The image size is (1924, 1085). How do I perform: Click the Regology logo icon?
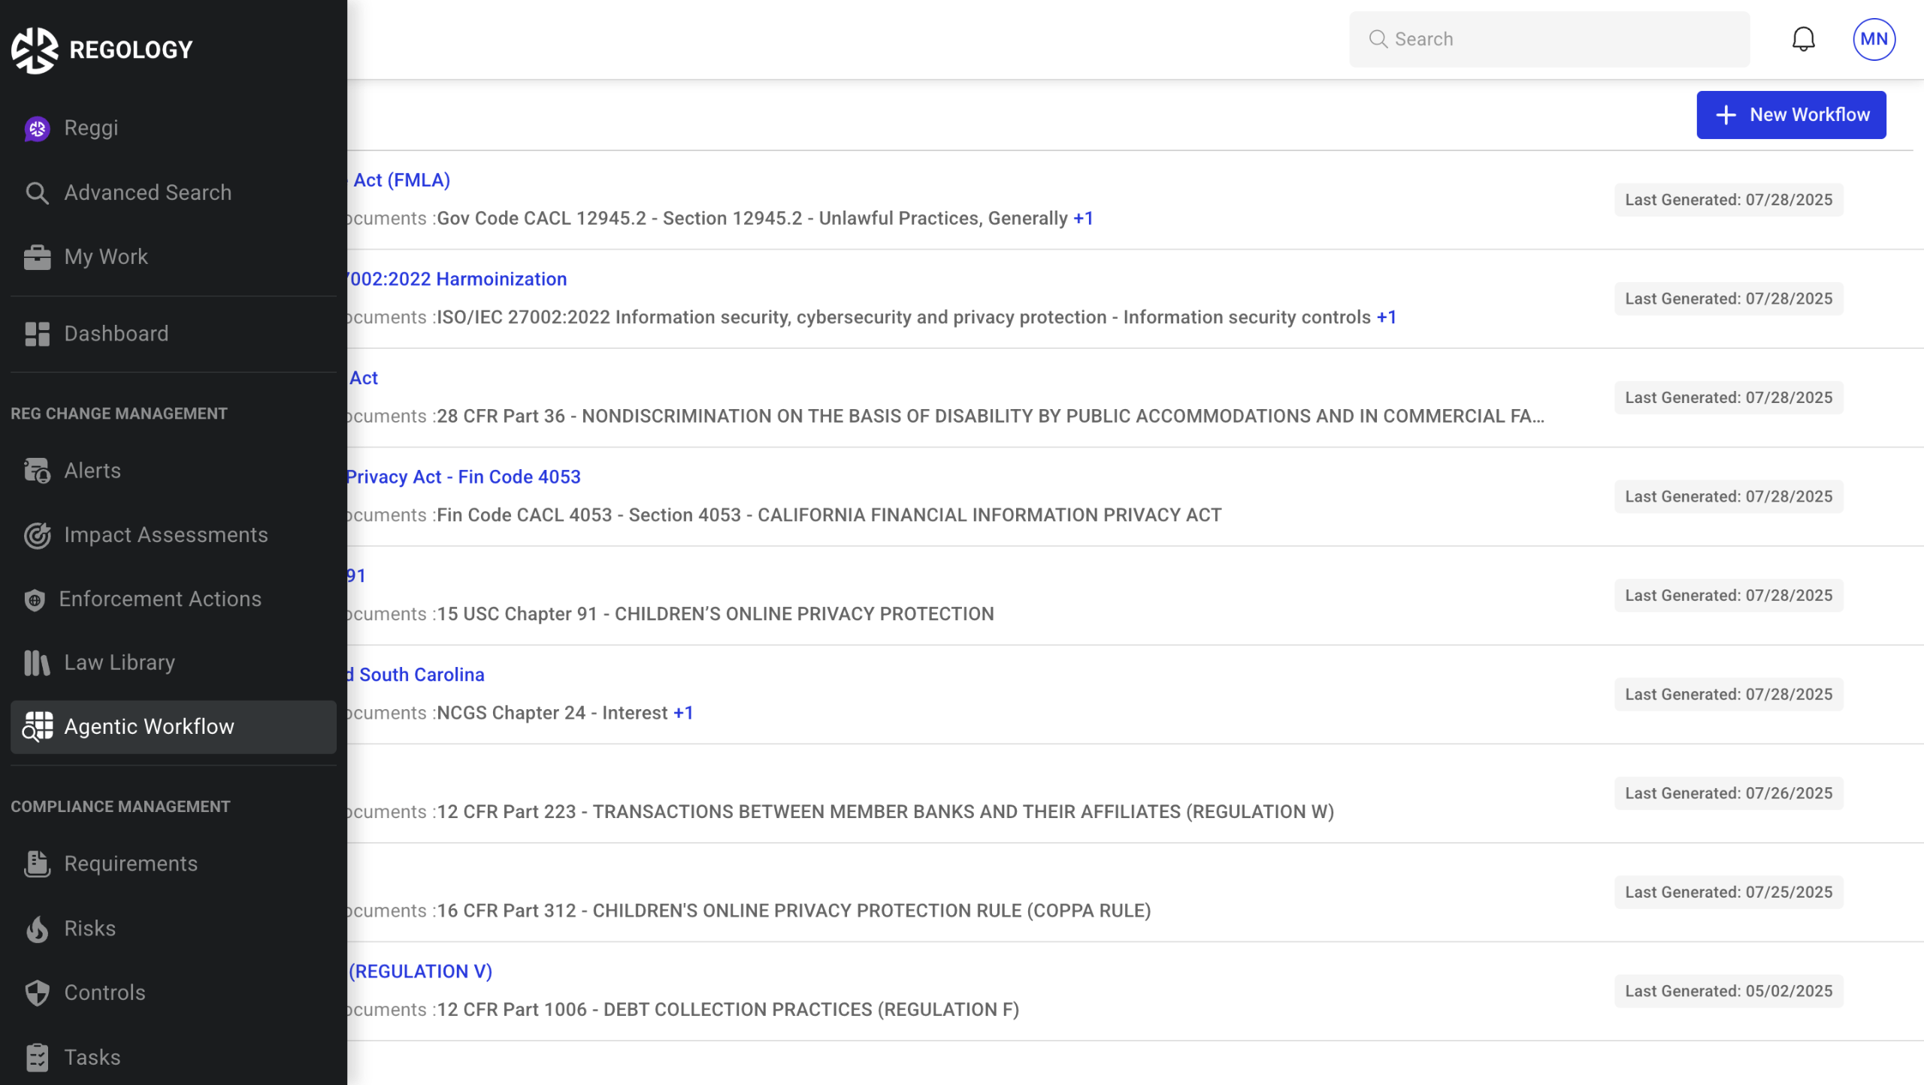[35, 50]
